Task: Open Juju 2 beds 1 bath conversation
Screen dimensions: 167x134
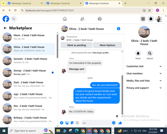Action: pos(28,96)
